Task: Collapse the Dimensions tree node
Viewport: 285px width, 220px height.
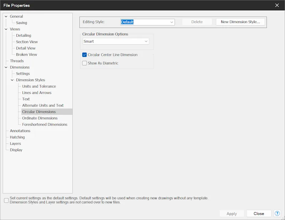Action: pyautogui.click(x=6, y=67)
